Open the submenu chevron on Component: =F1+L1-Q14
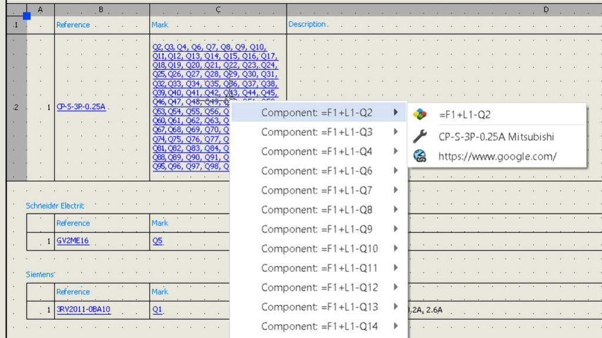This screenshot has height=338, width=602. 396,326
